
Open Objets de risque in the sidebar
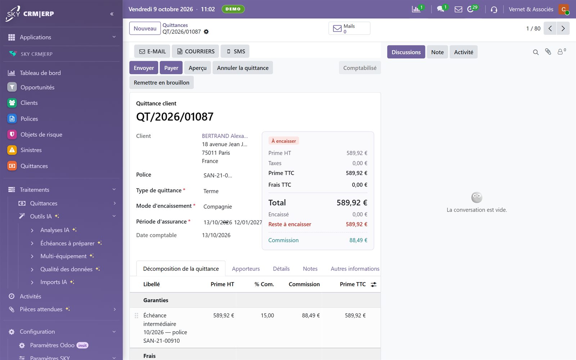coord(41,135)
